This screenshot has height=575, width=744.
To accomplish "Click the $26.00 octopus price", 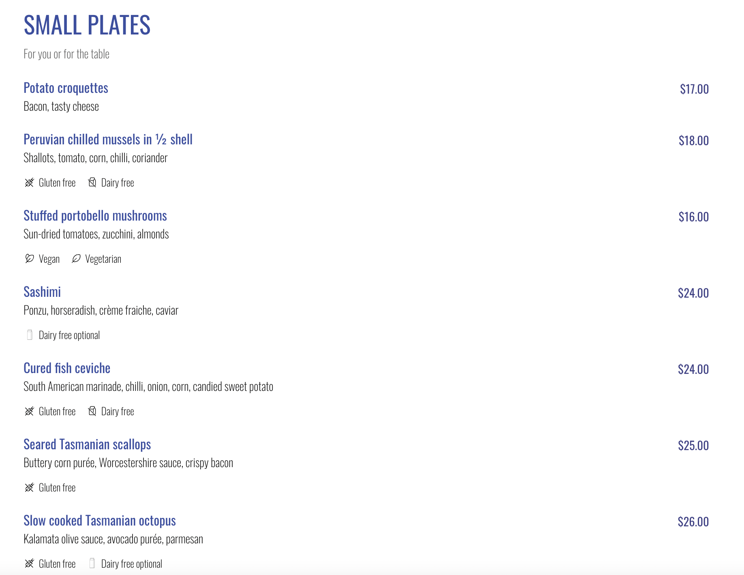I will [693, 522].
